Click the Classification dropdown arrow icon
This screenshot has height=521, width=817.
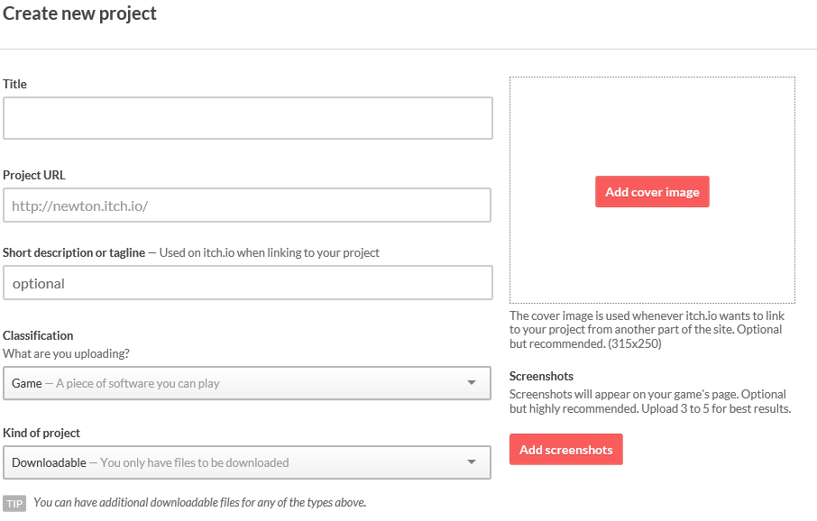[x=472, y=383]
